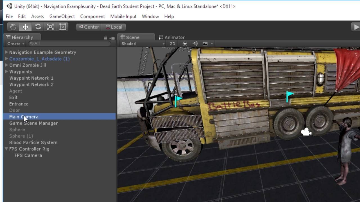Toggle 2D scene view mode
The image size is (360, 202).
click(172, 43)
